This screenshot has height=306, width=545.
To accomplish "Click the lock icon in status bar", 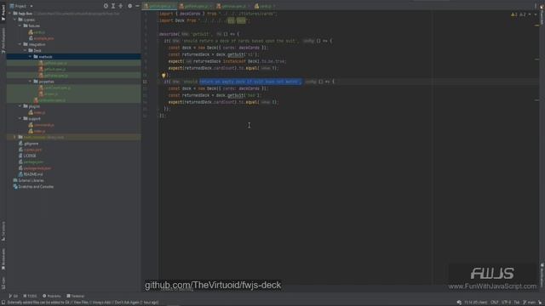I will (x=540, y=303).
